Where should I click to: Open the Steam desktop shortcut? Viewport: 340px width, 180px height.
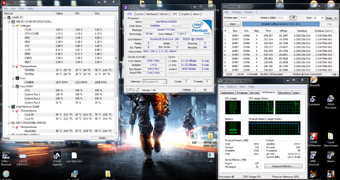point(331,157)
